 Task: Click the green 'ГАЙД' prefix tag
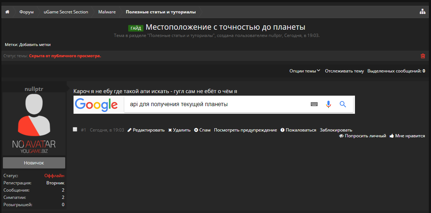pyautogui.click(x=136, y=28)
